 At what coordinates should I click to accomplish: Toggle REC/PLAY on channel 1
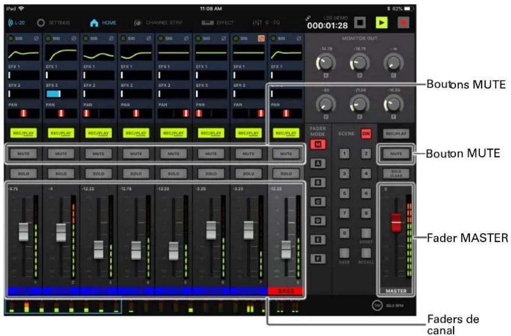[x=24, y=133]
